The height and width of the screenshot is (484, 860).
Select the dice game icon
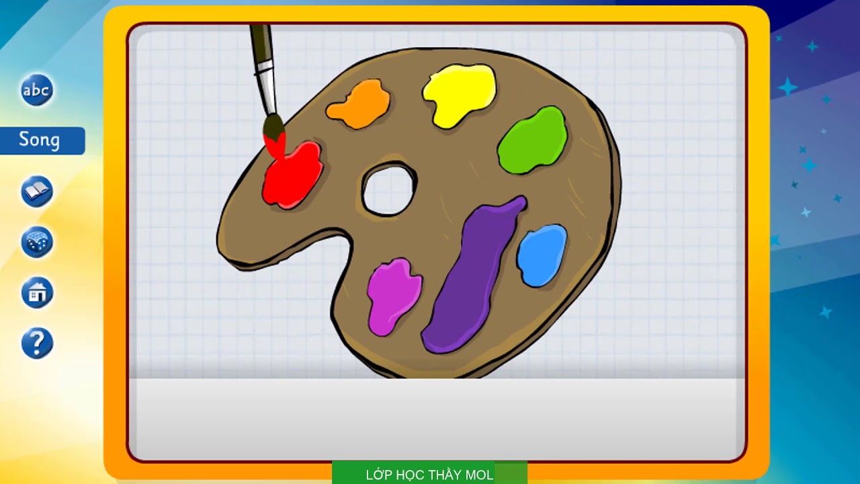(x=37, y=242)
